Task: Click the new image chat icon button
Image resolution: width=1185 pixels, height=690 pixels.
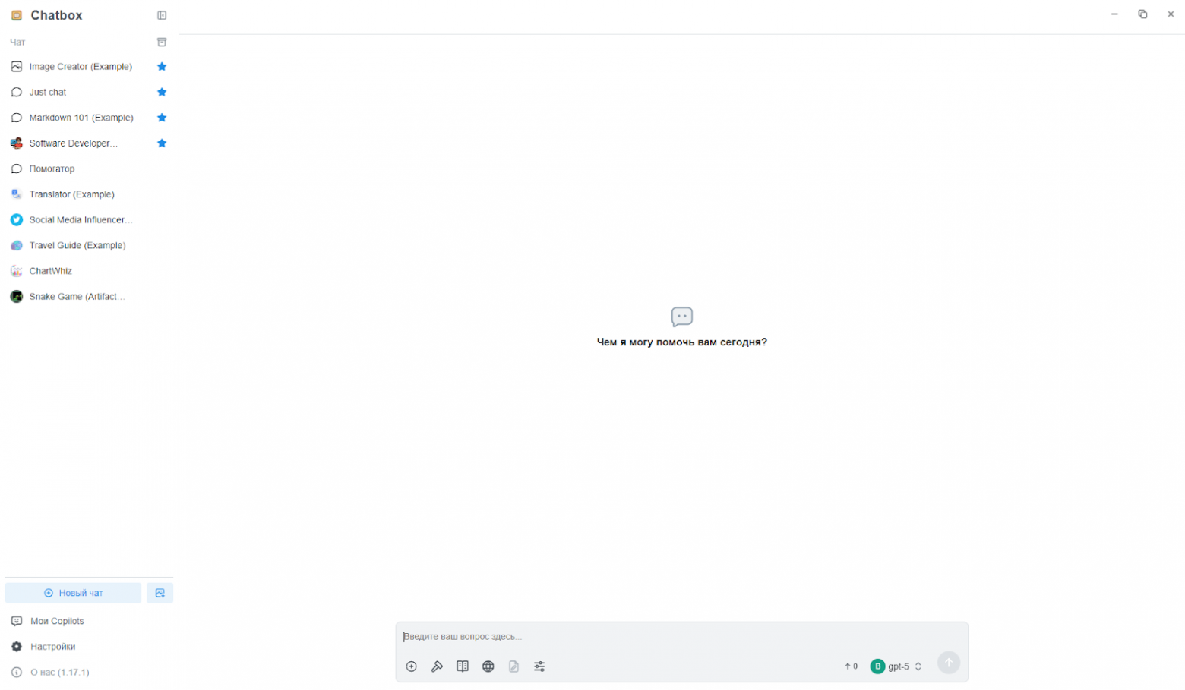Action: pyautogui.click(x=160, y=593)
